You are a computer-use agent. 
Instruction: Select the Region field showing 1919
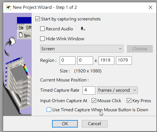[106, 60]
